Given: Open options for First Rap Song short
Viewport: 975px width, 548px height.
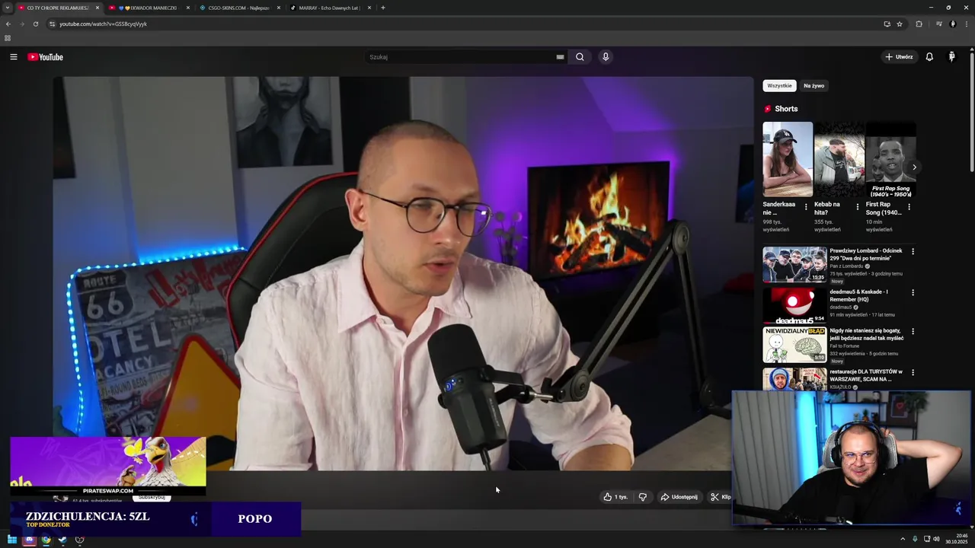Looking at the screenshot, I should 909,207.
